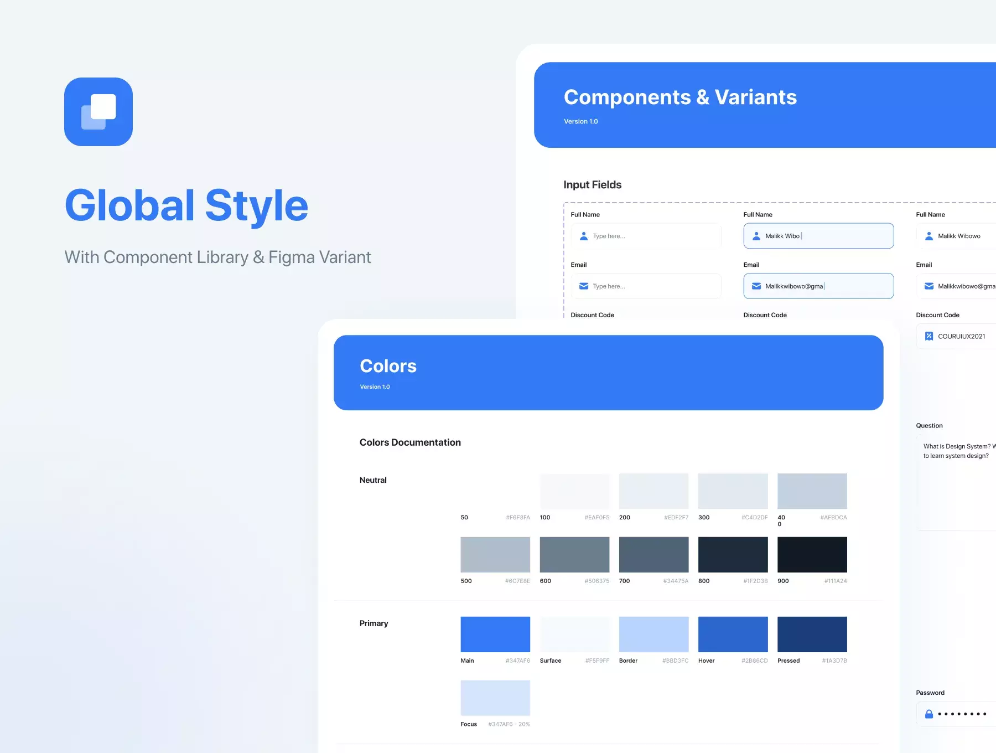This screenshot has width=996, height=753.
Task: Click the blue overlapping squares logo icon
Action: 98,112
